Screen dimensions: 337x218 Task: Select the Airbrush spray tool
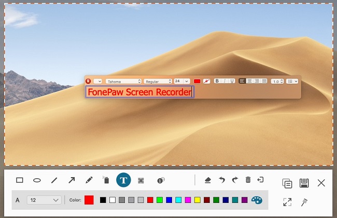(x=106, y=180)
